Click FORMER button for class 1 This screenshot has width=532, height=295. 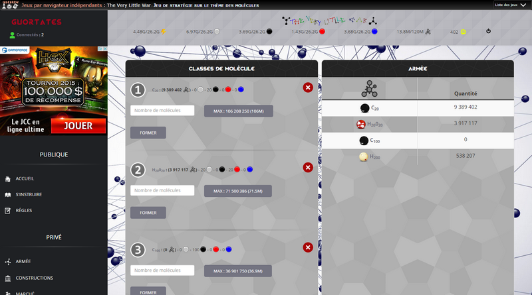point(148,133)
